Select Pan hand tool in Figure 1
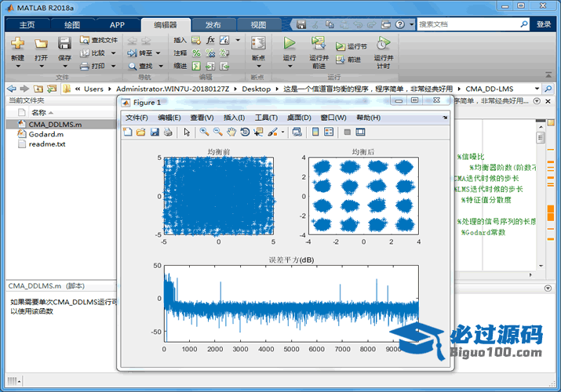Viewport: 561px width, 392px height. click(x=231, y=132)
